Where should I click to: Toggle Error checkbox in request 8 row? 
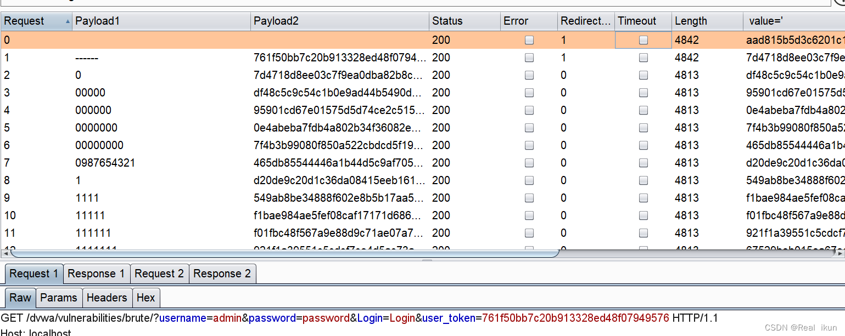click(529, 180)
